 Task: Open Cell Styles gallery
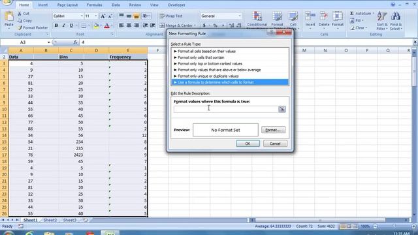pyautogui.click(x=293, y=20)
